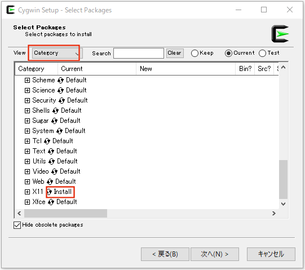Click the cycle icon next to Security
The width and height of the screenshot is (305, 270).
(x=61, y=100)
